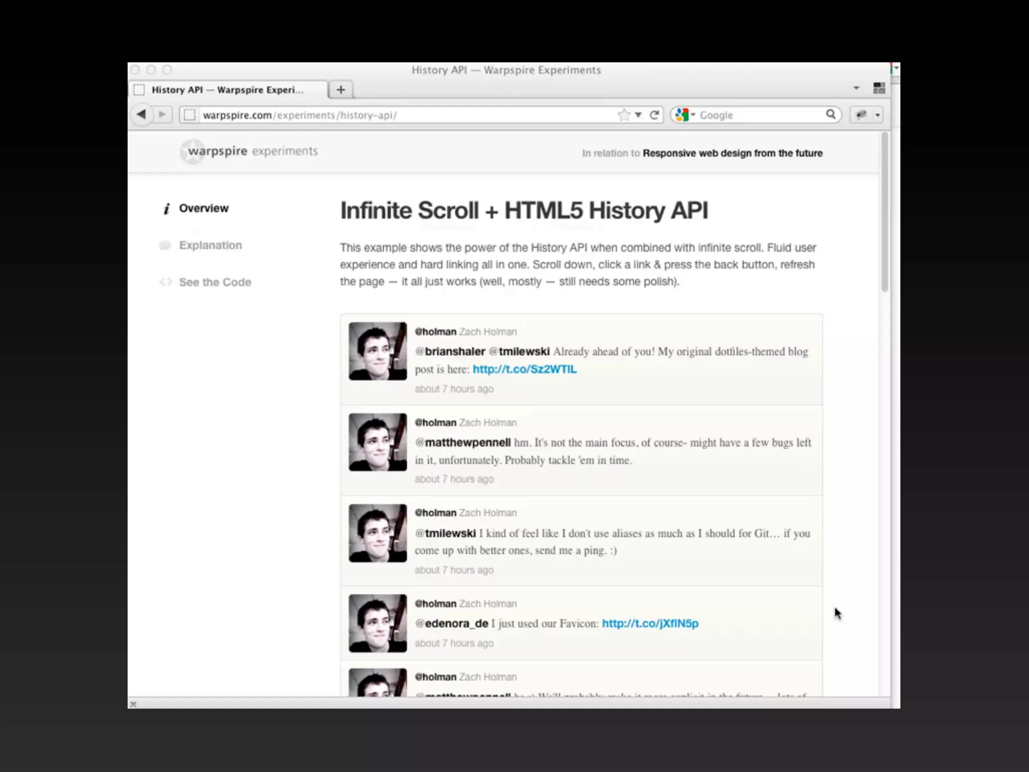Bookmark page using star icon
The height and width of the screenshot is (772, 1029).
624,115
